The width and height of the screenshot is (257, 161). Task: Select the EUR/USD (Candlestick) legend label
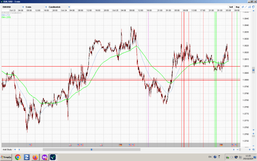coord(12,13)
